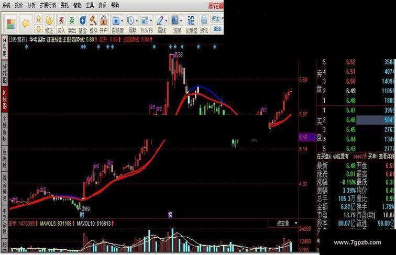Open the 扩展行情 menu
The height and width of the screenshot is (255, 396).
click(x=48, y=5)
